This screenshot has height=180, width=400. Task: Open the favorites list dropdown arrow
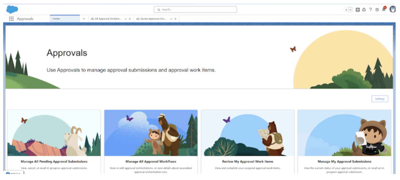tap(350, 10)
